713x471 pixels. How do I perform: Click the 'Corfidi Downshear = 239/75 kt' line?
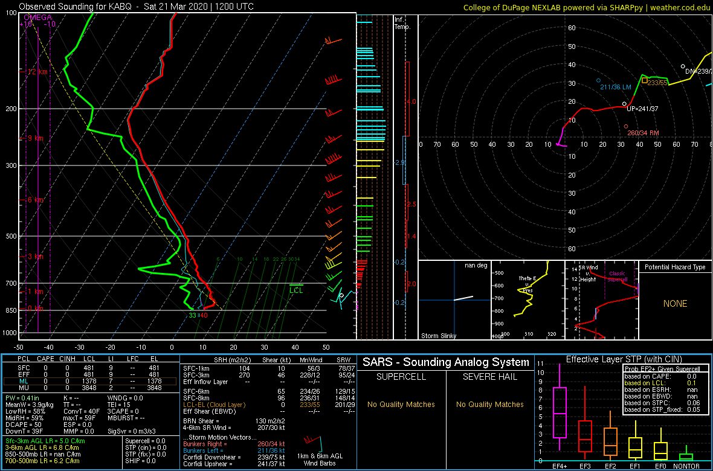pos(234,457)
